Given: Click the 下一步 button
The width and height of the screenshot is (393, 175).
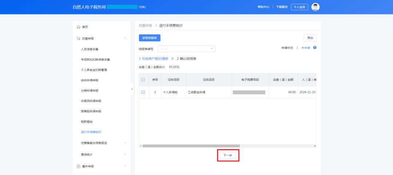Looking at the screenshot, I should pos(228,155).
